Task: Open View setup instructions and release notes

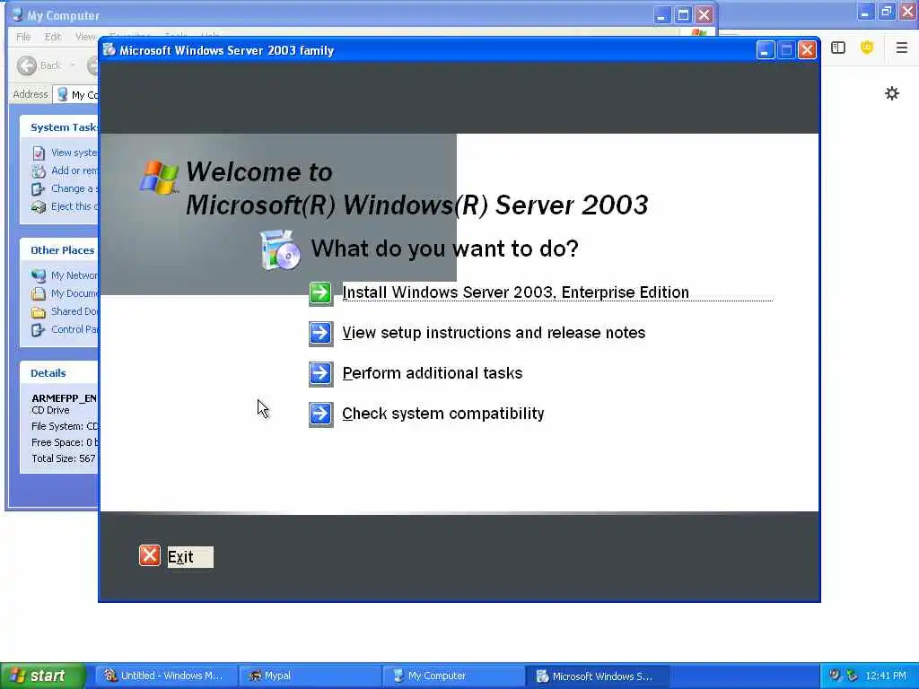Action: point(494,333)
